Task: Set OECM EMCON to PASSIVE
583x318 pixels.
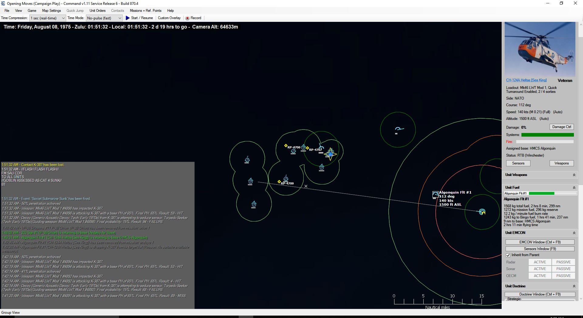Action: click(564, 276)
